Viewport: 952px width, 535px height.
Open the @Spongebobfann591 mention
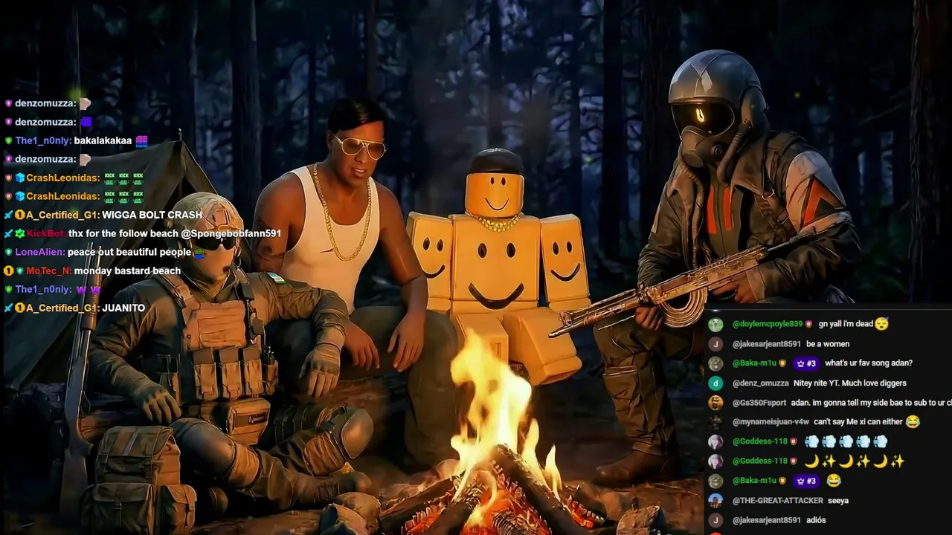231,233
